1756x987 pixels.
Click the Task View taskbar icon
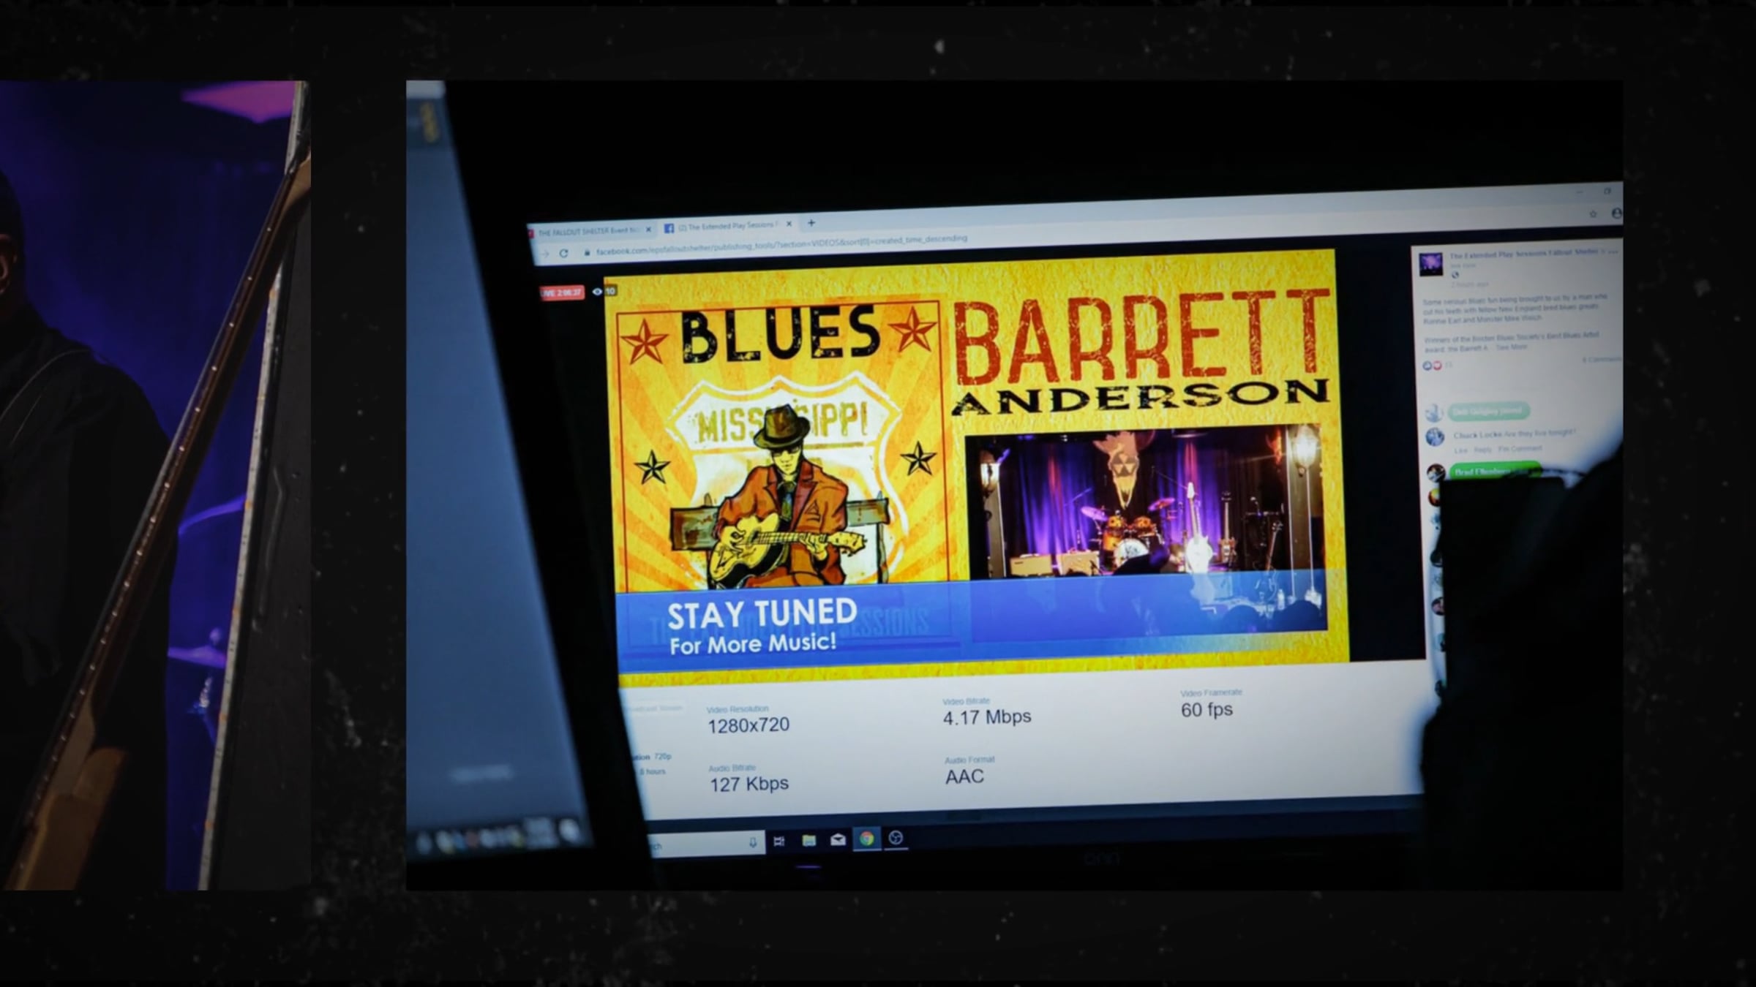(779, 841)
